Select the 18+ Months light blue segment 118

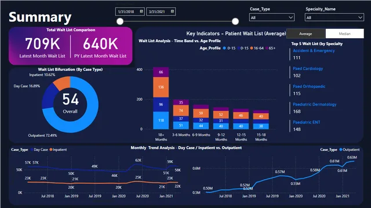[x=161, y=120]
